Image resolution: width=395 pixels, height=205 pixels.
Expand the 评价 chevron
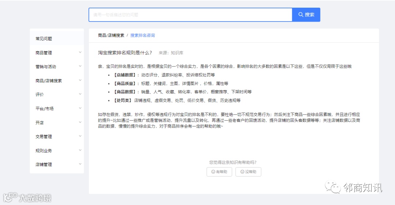[80, 94]
